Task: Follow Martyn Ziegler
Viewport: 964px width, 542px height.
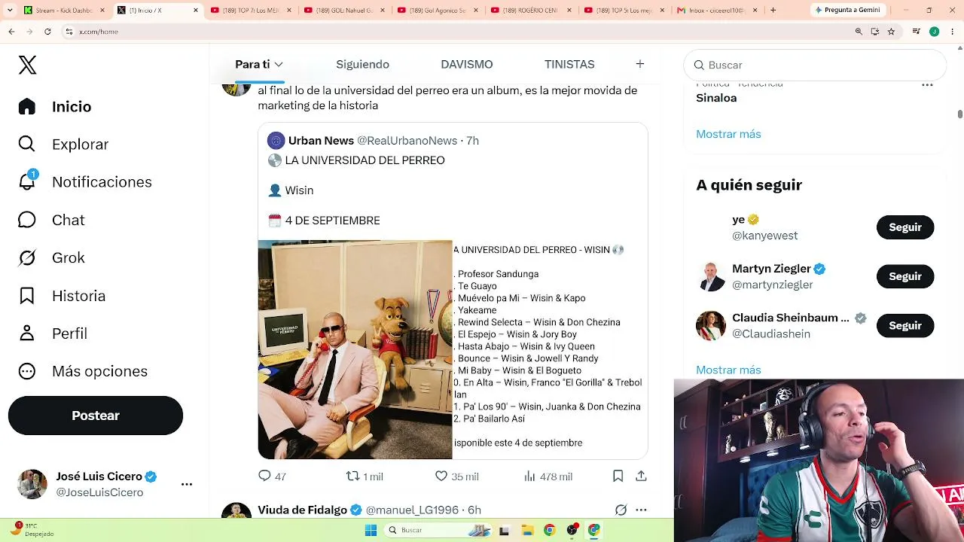Action: point(905,276)
